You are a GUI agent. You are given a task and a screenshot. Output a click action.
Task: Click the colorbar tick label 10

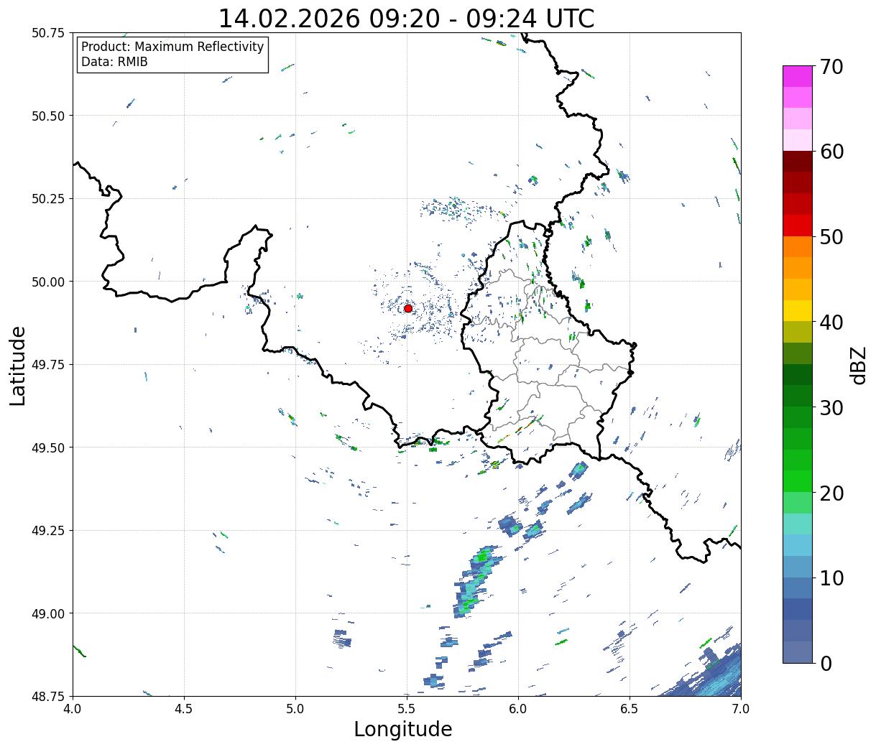(x=831, y=578)
